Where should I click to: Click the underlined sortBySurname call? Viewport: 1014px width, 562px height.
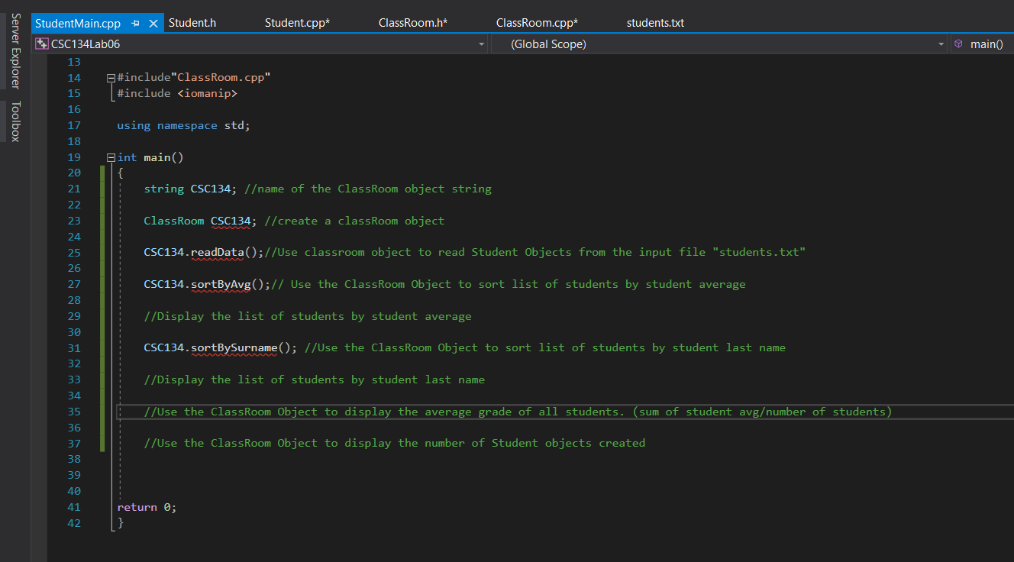[x=234, y=347]
